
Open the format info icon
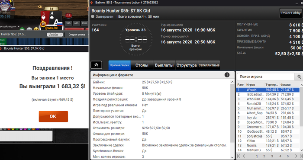point(227,75)
